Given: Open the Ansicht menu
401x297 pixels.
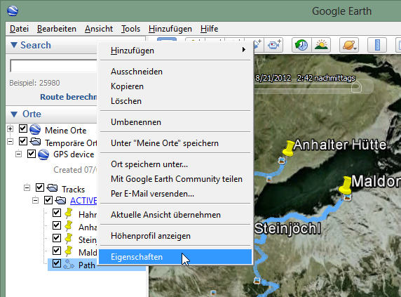Looking at the screenshot, I should pos(99,29).
